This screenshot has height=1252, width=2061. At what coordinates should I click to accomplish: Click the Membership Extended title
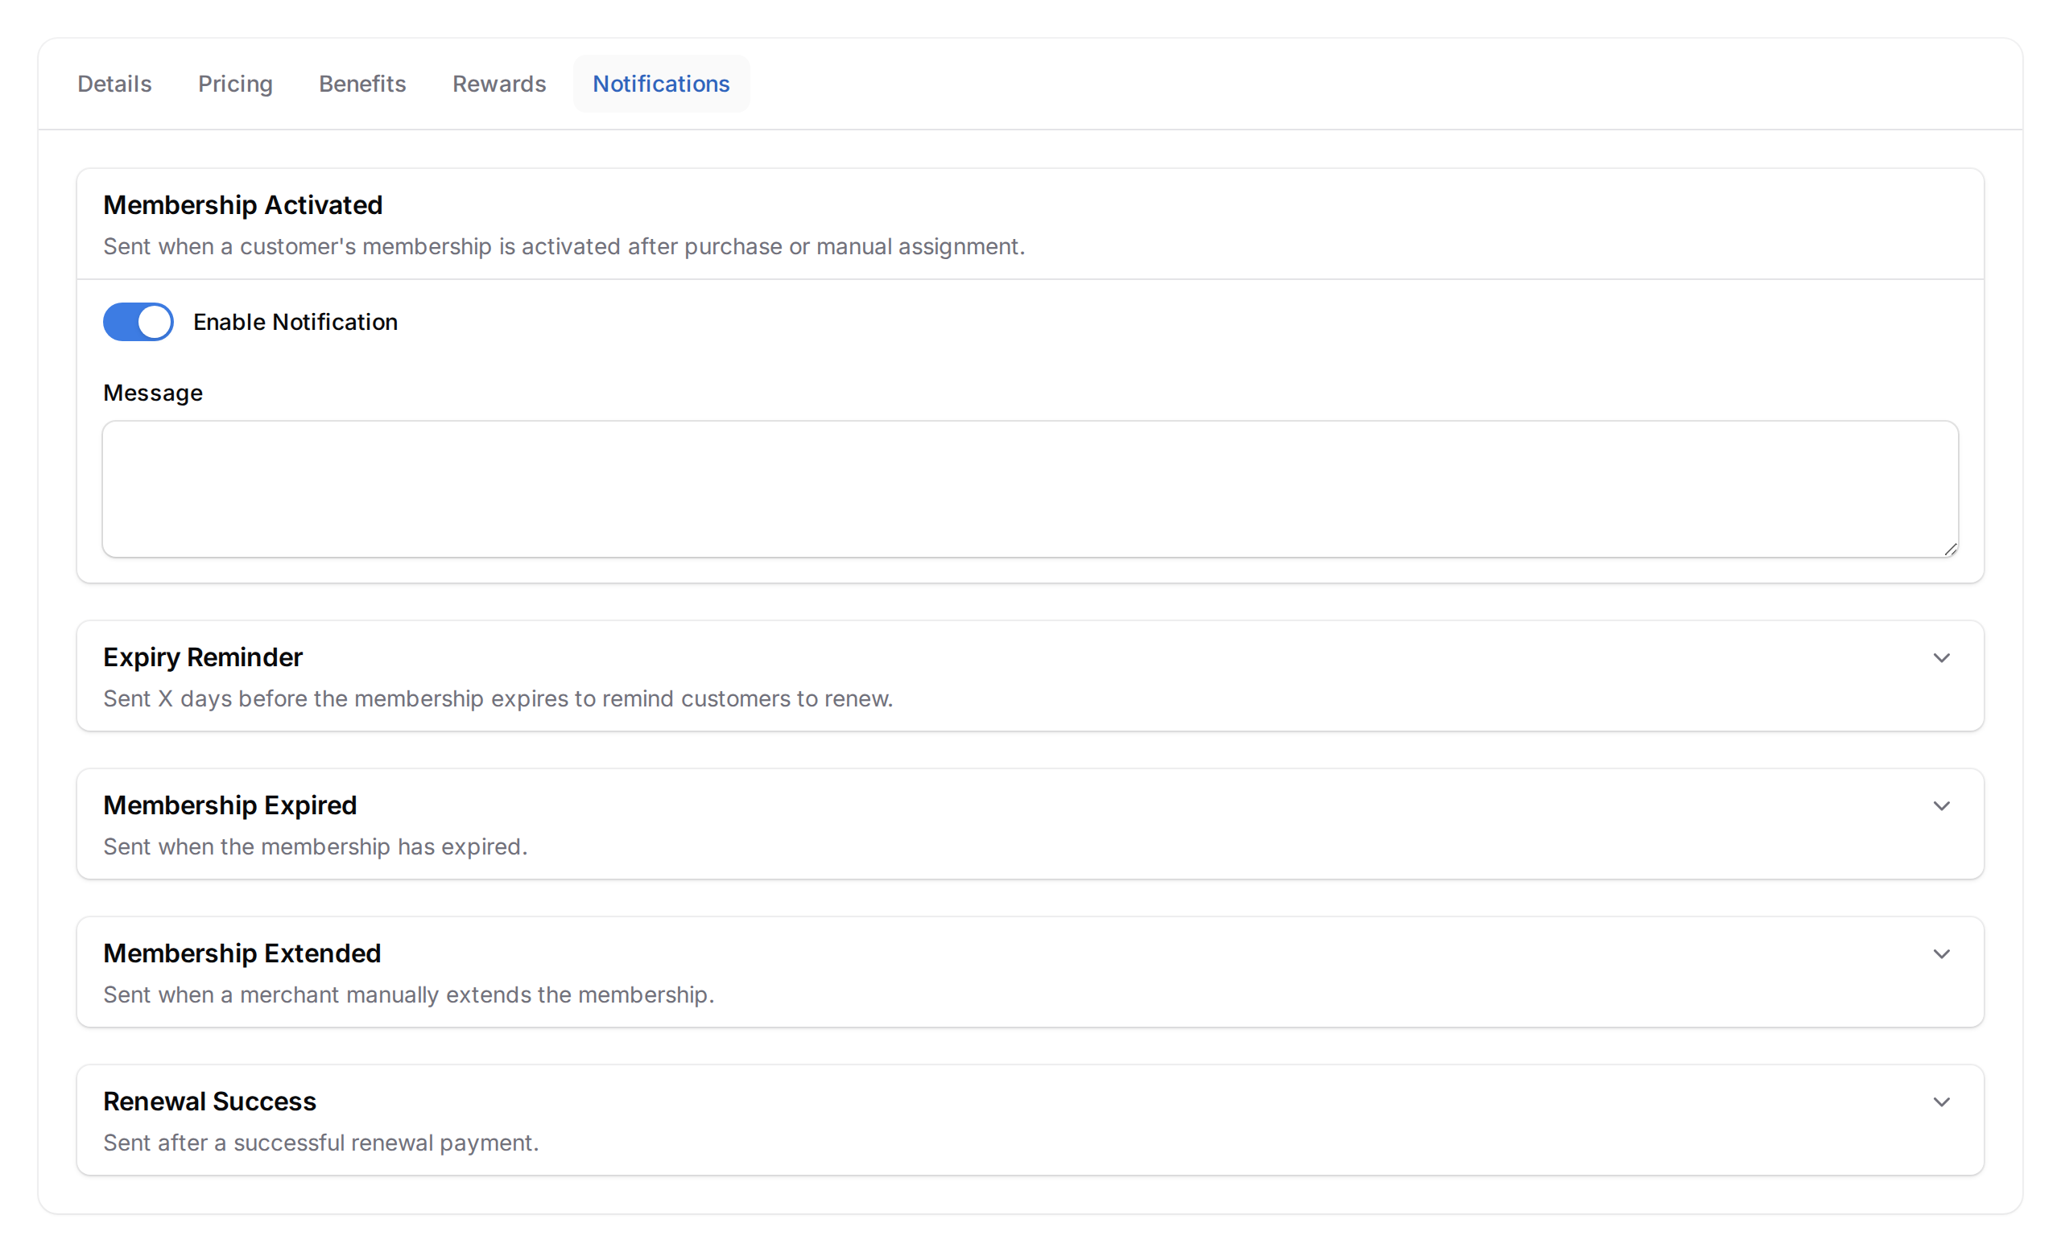pyautogui.click(x=242, y=953)
